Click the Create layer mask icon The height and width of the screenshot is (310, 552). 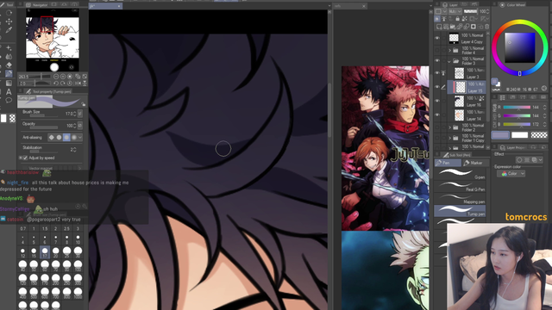click(x=474, y=27)
